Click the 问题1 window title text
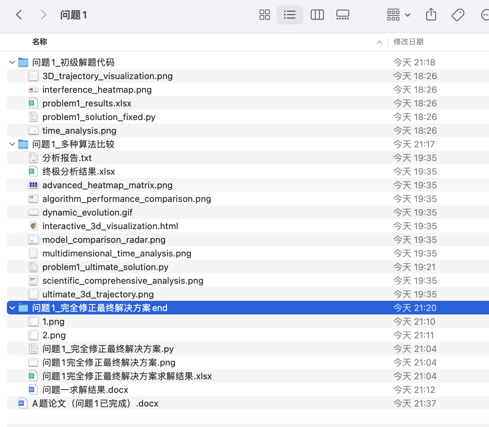Image resolution: width=489 pixels, height=427 pixels. tap(73, 15)
